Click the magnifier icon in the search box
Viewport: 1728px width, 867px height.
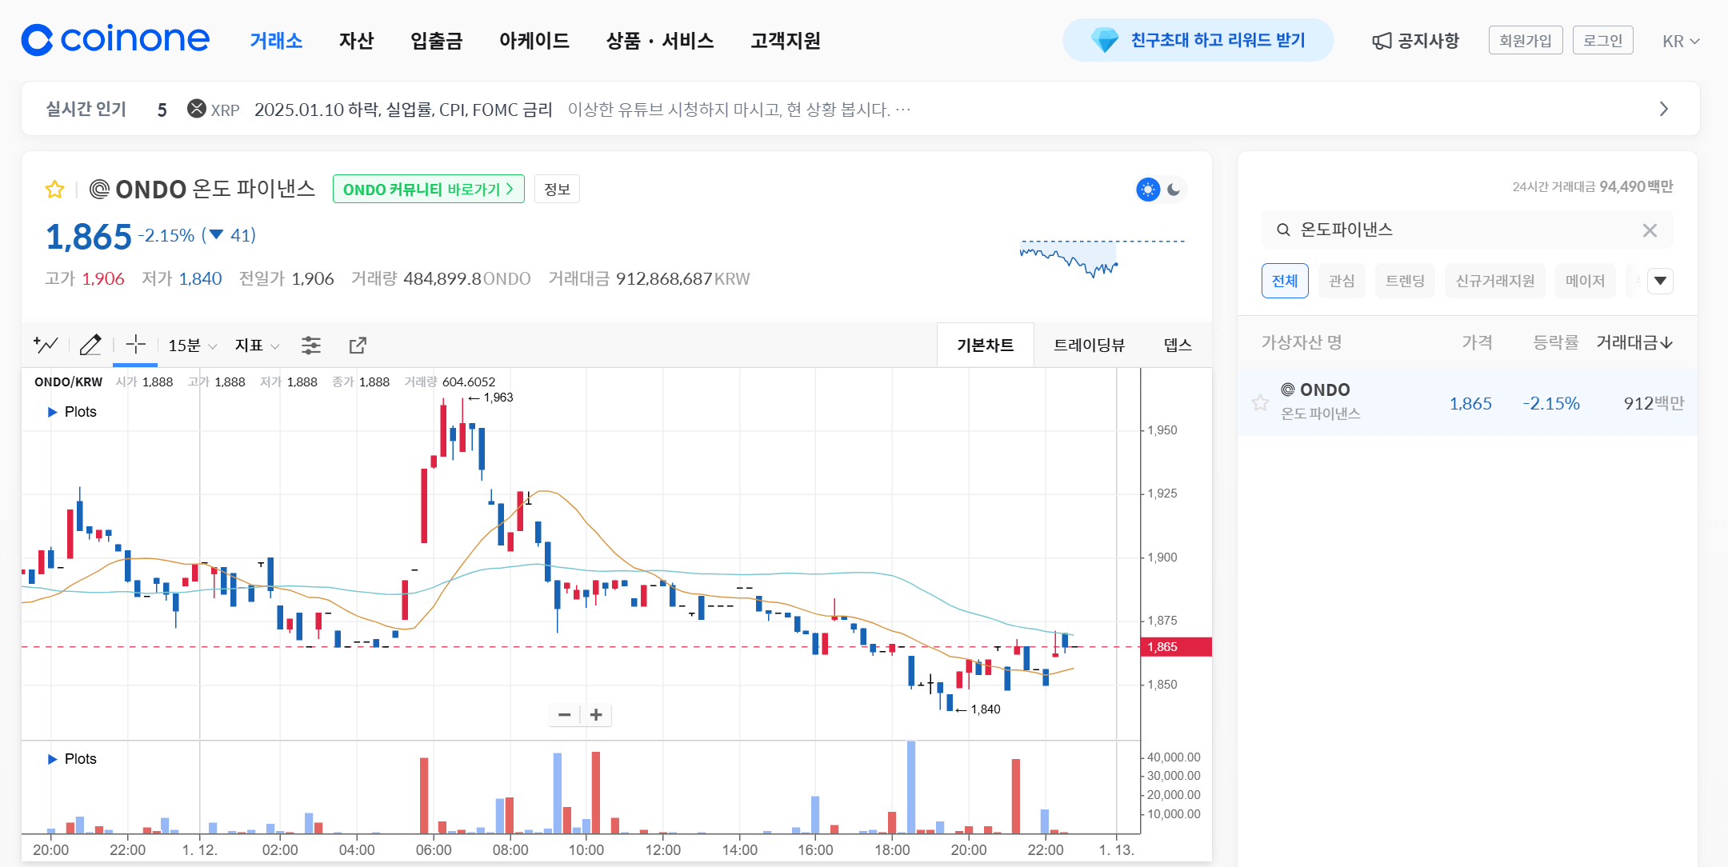click(1283, 230)
